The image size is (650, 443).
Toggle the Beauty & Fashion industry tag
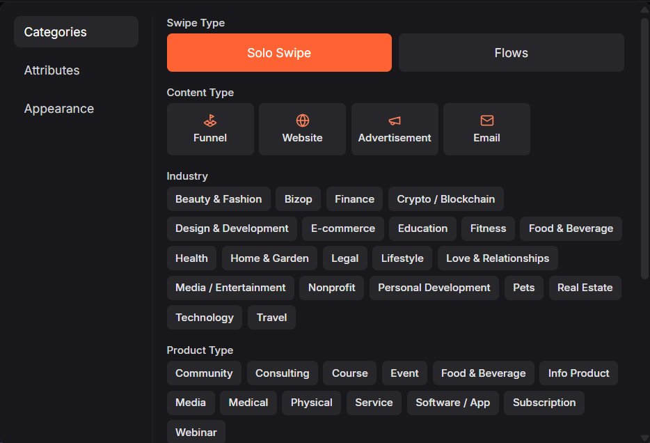(219, 199)
